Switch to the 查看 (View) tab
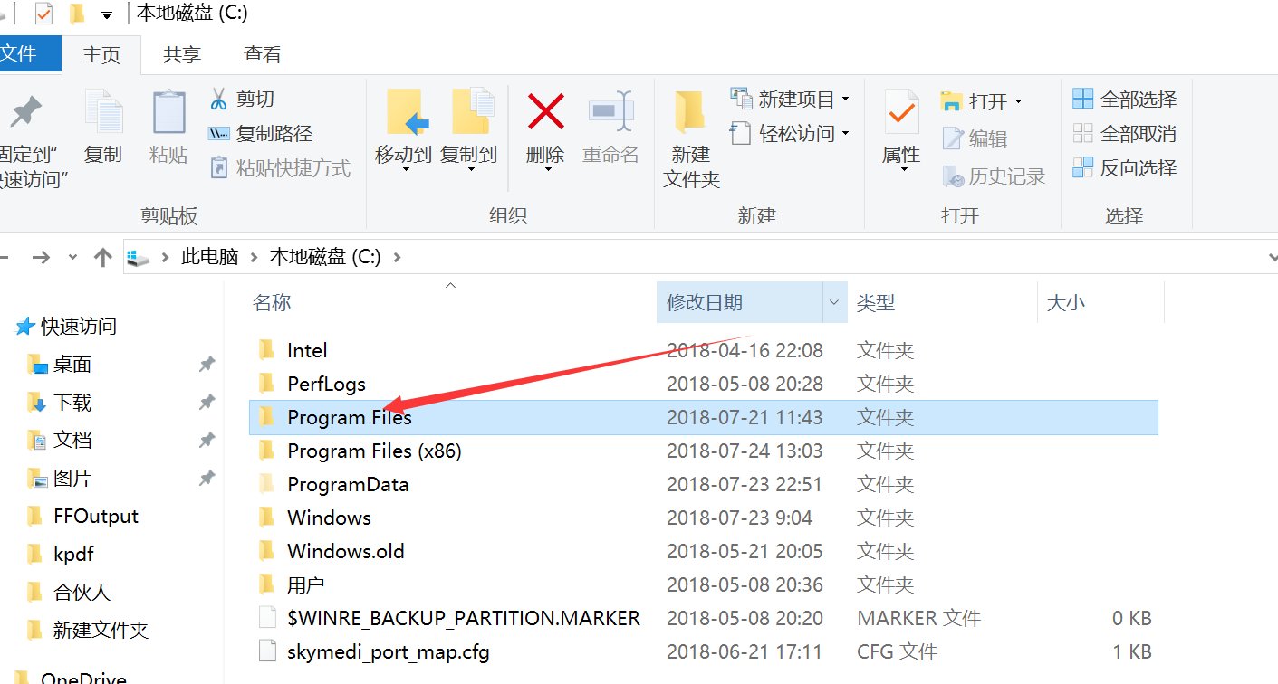1278x684 pixels. (262, 54)
